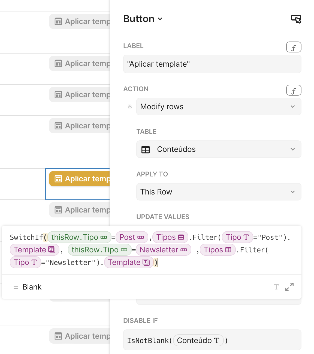
Task: Open the APPLY TO This Row dropdown
Action: 219,192
